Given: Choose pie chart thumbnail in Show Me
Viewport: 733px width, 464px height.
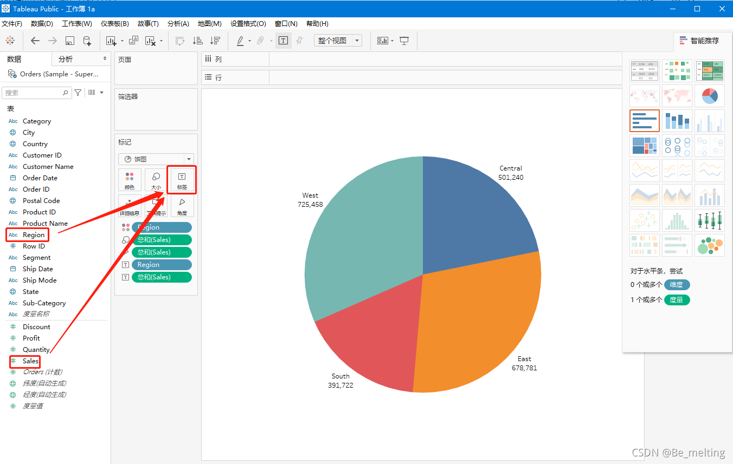Looking at the screenshot, I should click(x=710, y=96).
